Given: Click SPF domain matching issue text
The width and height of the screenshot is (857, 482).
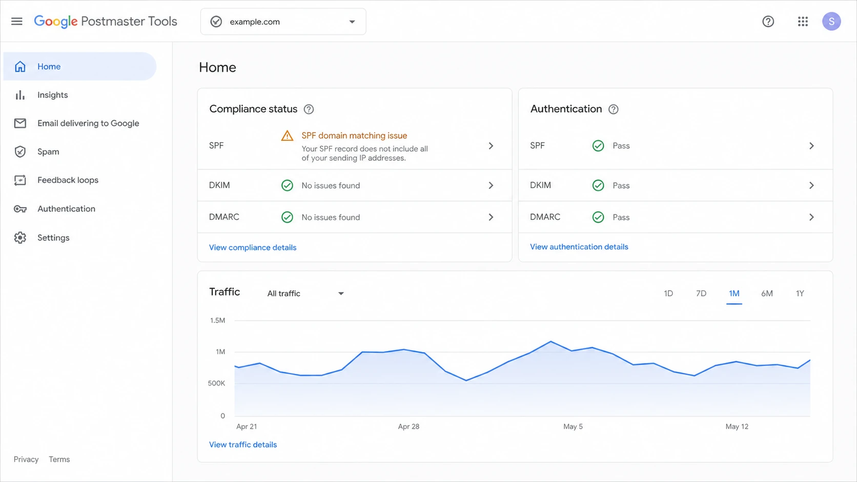Looking at the screenshot, I should (x=354, y=136).
